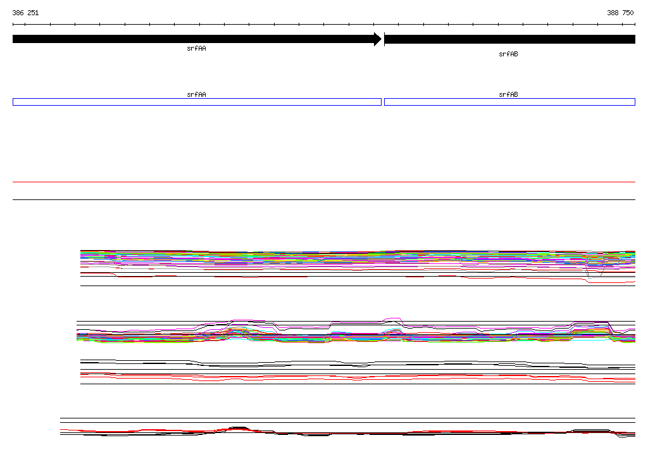Viewport: 648px width, 452px height.
Task: Click the end coordinate 388 750
Action: pos(620,13)
